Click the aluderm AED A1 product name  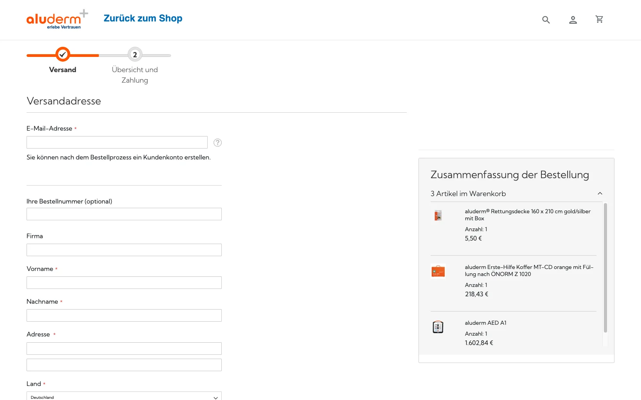486,323
